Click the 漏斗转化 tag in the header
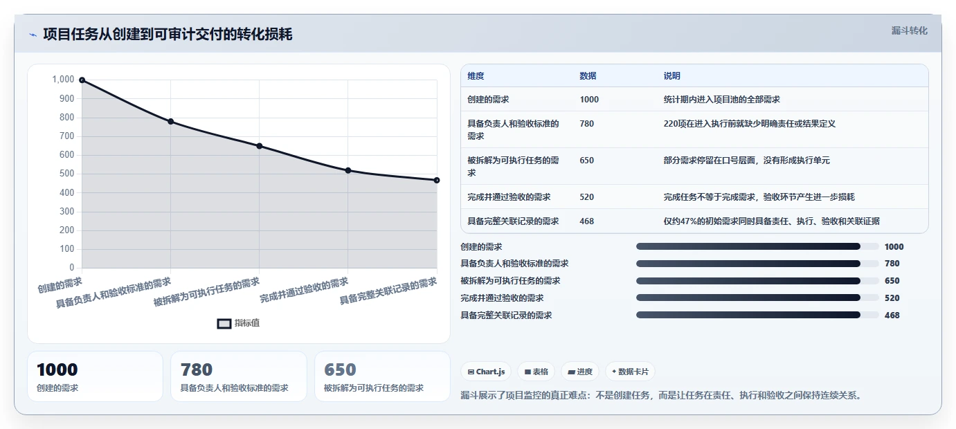Screen dimensions: 956x429 tap(909, 30)
